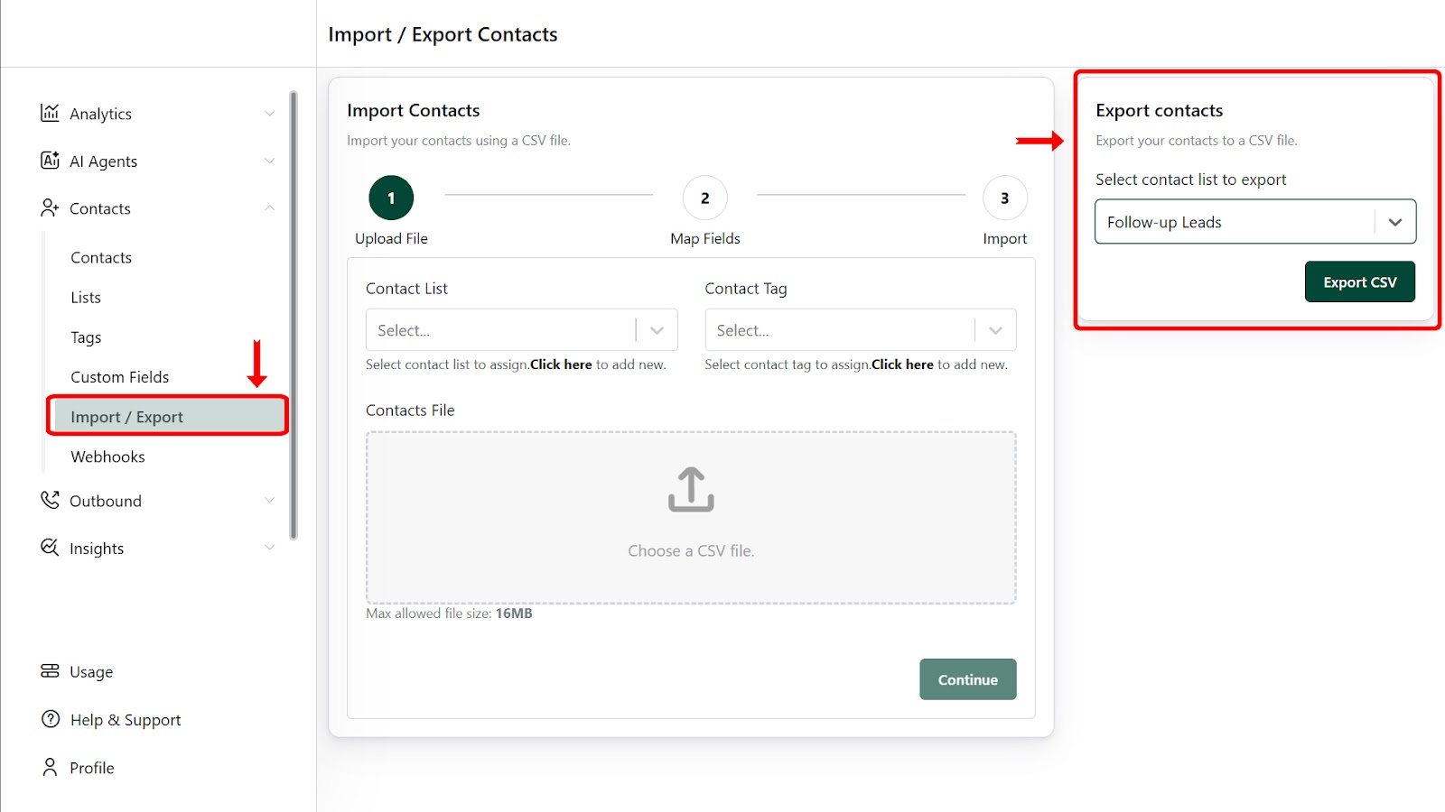The width and height of the screenshot is (1445, 812).
Task: Click the Analytics chart icon
Action: [50, 113]
